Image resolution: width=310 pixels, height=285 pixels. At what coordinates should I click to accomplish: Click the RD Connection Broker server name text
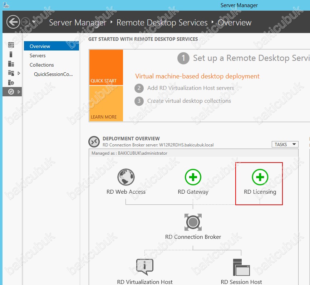point(158,145)
